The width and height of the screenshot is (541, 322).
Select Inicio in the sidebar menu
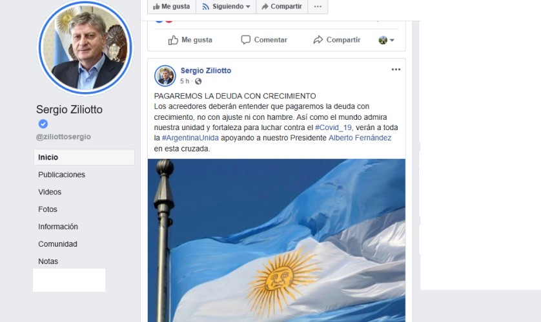(84, 157)
